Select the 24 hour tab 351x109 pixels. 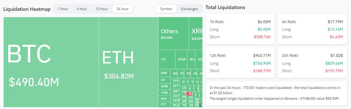[122, 9]
